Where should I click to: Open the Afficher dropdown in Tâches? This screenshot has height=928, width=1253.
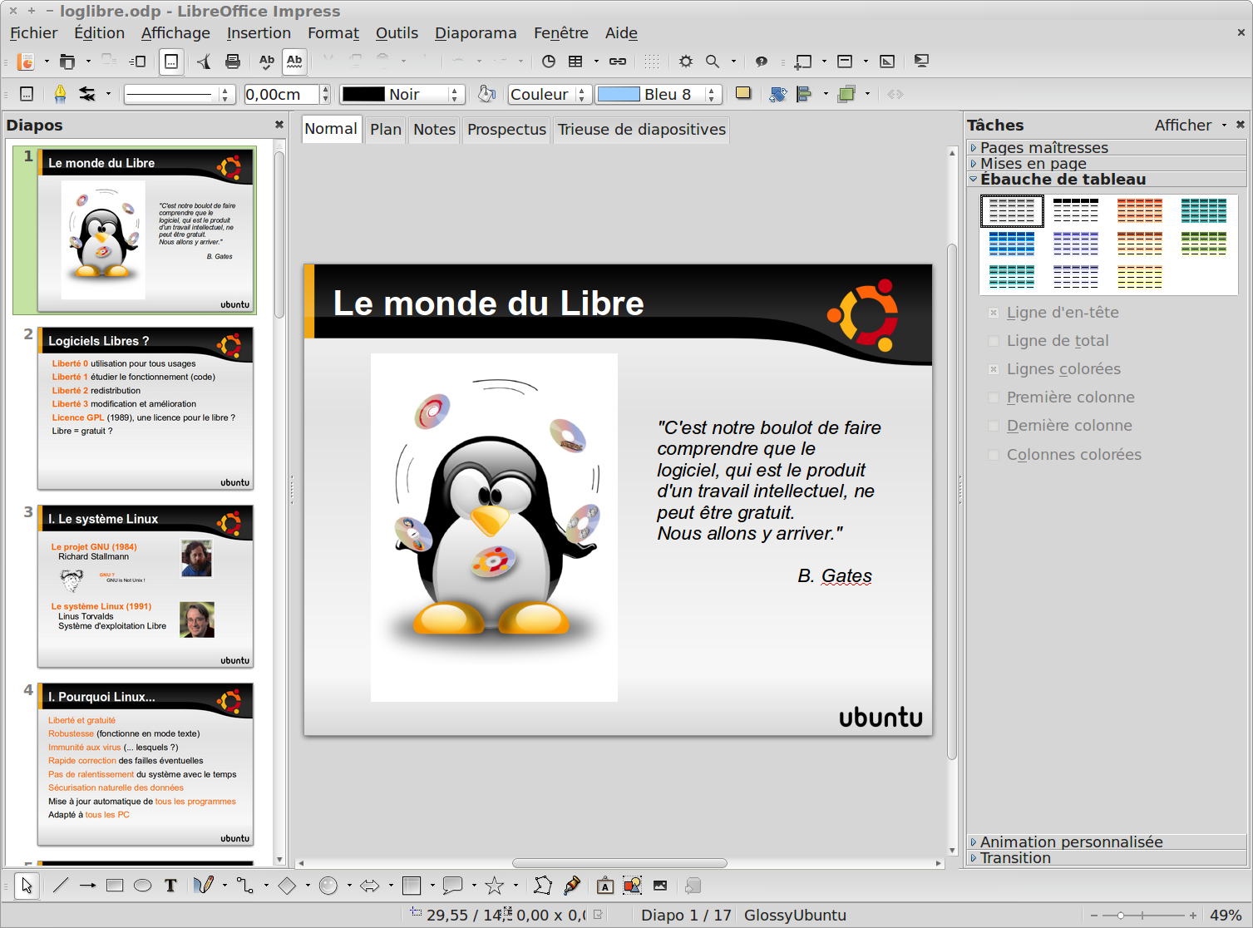pos(1191,125)
